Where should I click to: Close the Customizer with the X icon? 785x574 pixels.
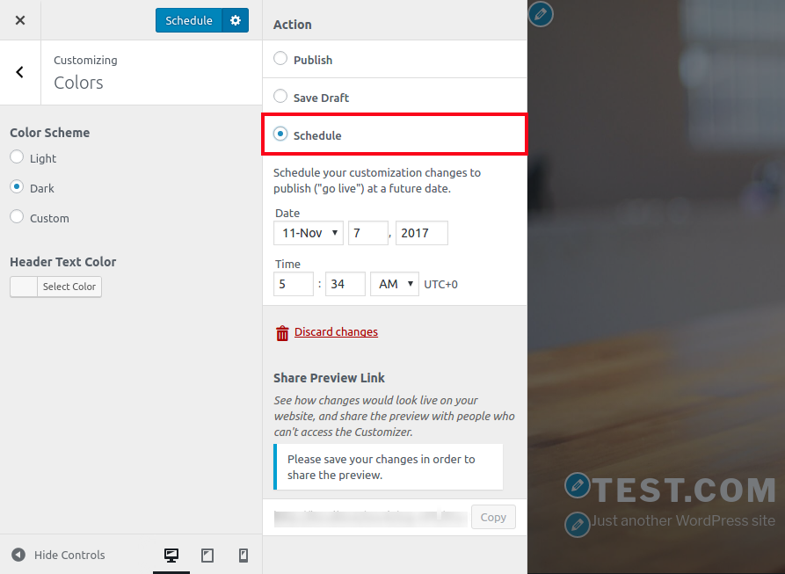point(20,20)
